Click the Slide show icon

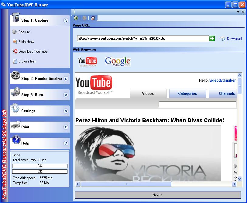click(15, 42)
